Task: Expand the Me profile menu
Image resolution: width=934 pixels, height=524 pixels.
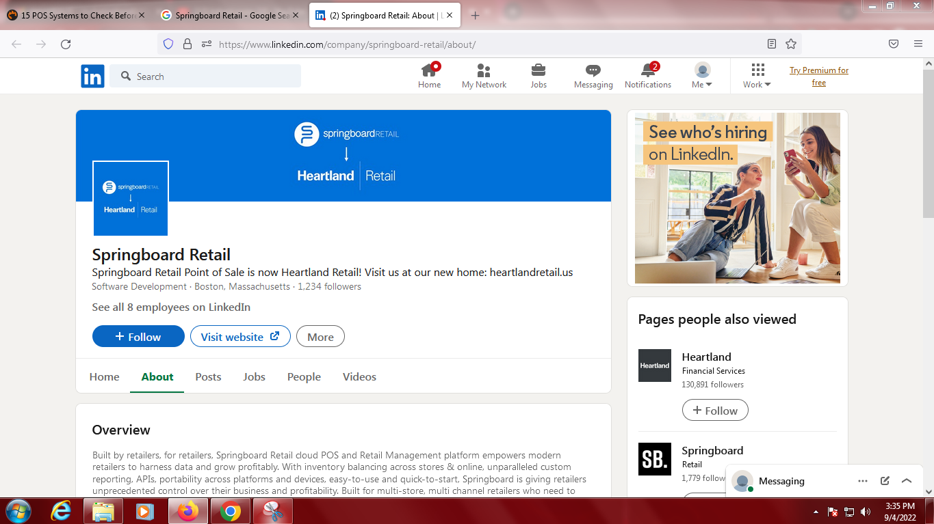Action: click(x=702, y=76)
